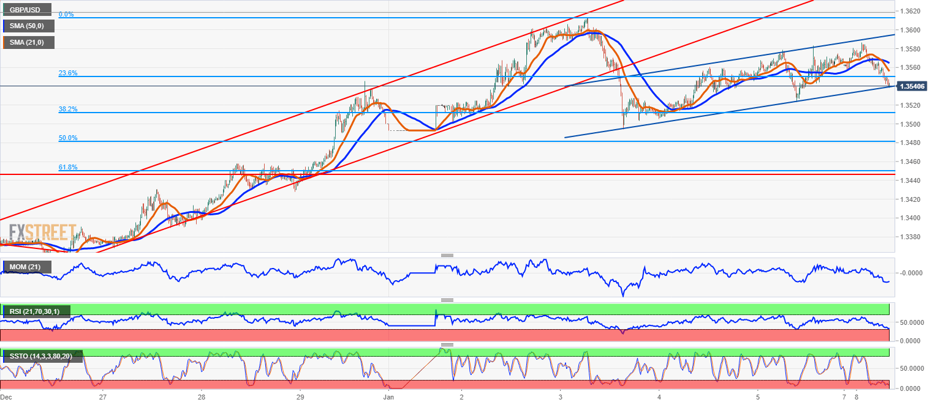This screenshot has height=405, width=938.
Task: Grab the pane handle above the SSTO panel
Action: click(x=447, y=345)
